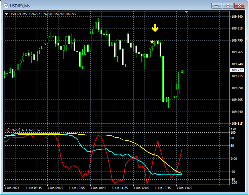Viewport: 249px width, 195px height.
Task: Click the USDJPY chart window icon
Action: coord(6,6)
